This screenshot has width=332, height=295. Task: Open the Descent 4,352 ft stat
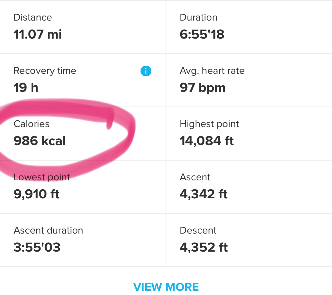(x=249, y=240)
